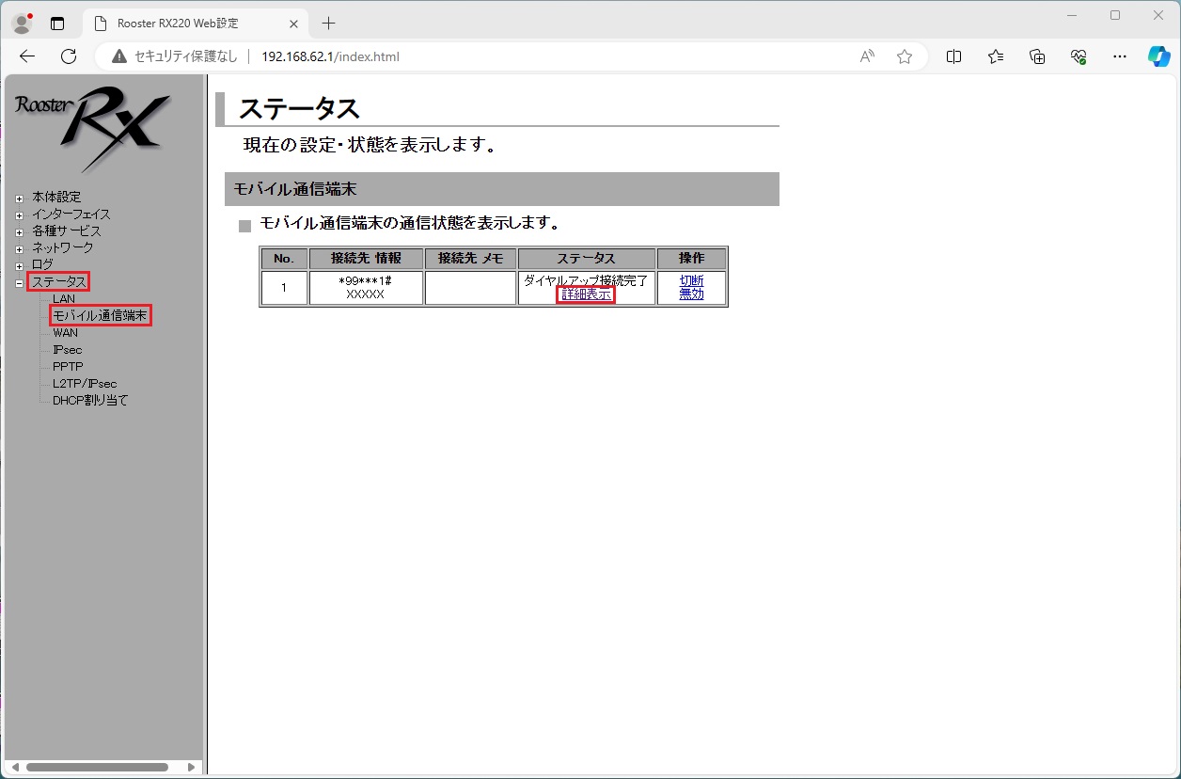The width and height of the screenshot is (1181, 779).
Task: Maximize the browser window
Action: point(1115,15)
